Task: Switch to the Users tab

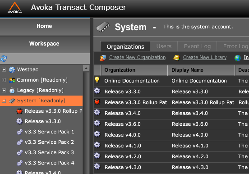Action: 164,46
